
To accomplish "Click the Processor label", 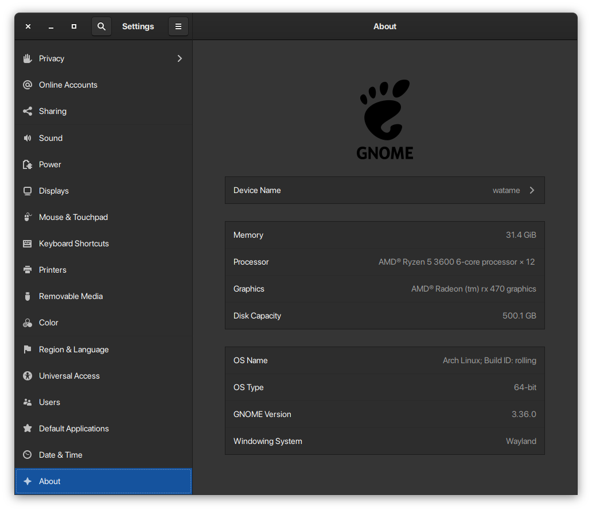I will (251, 262).
